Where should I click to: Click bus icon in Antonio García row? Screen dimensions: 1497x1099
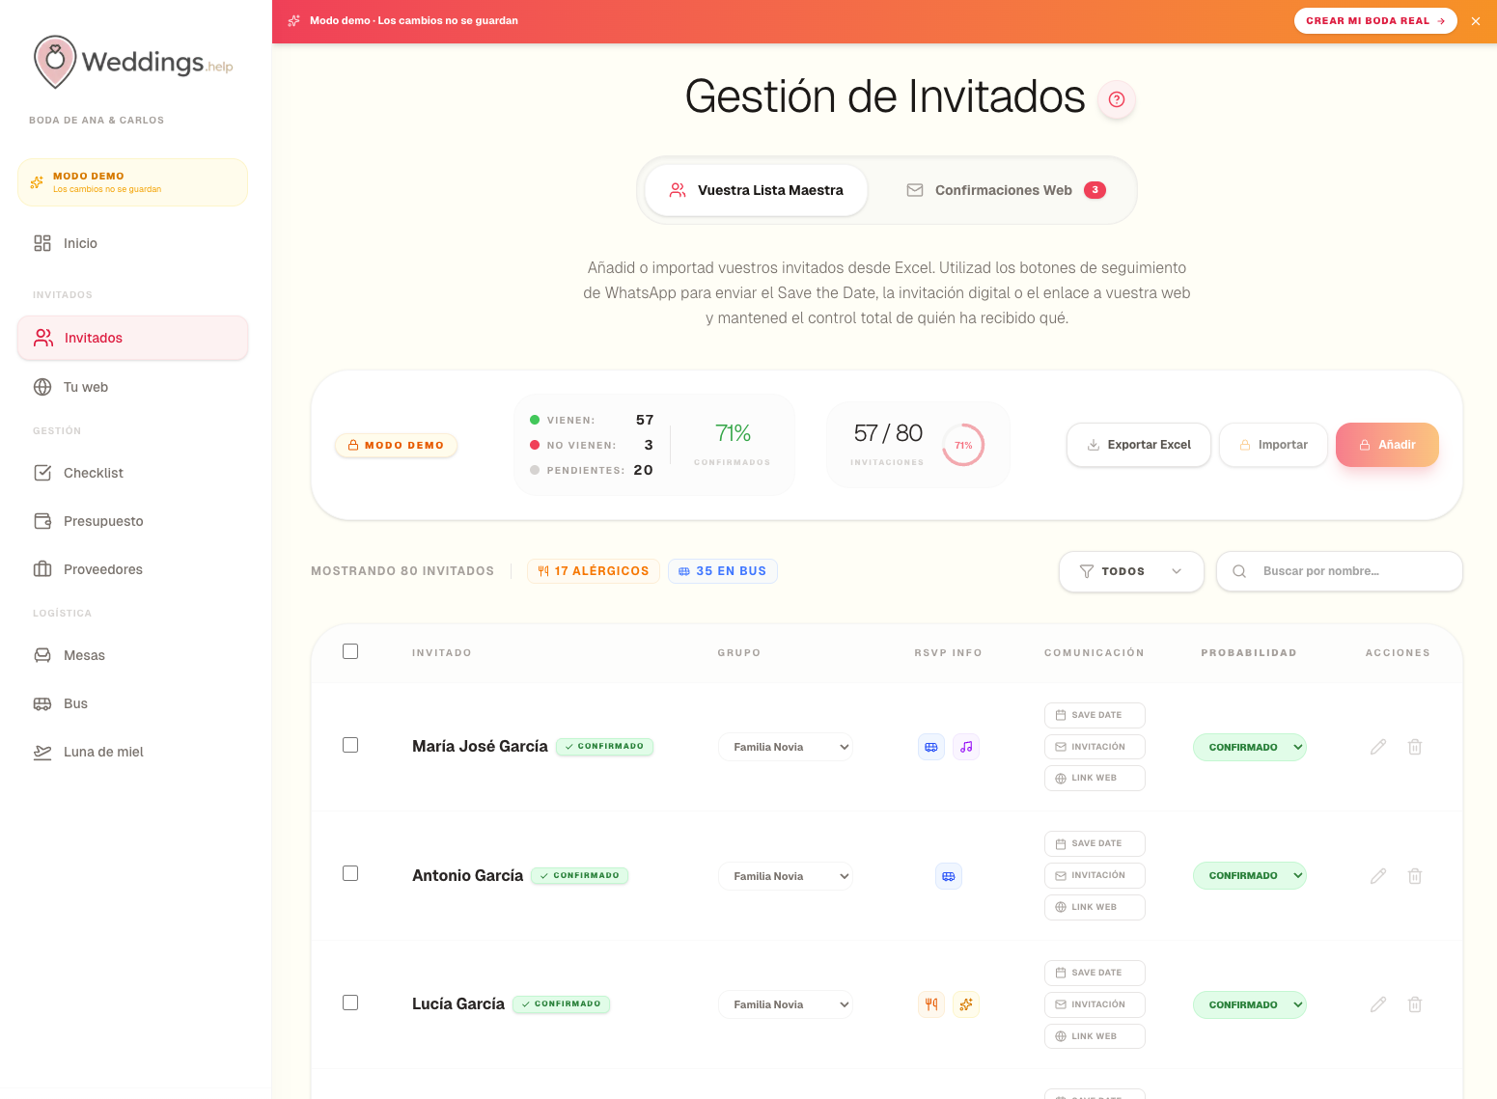point(949,876)
